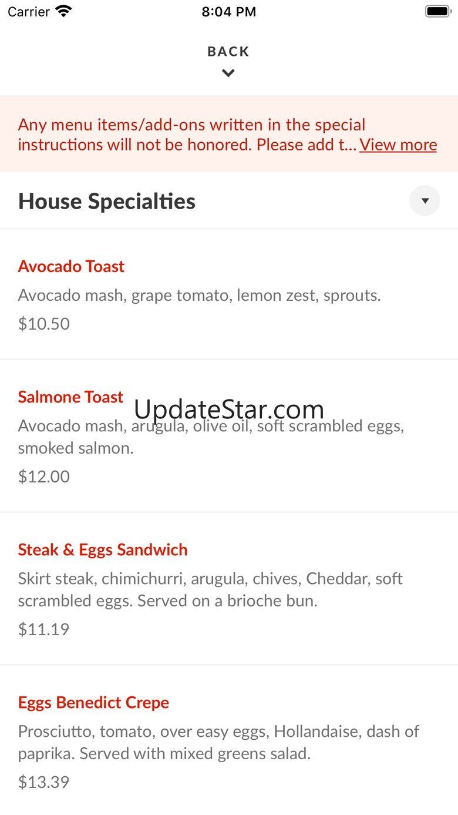Tap the Wi-Fi icon in status bar
The height and width of the screenshot is (815, 458).
[x=63, y=12]
